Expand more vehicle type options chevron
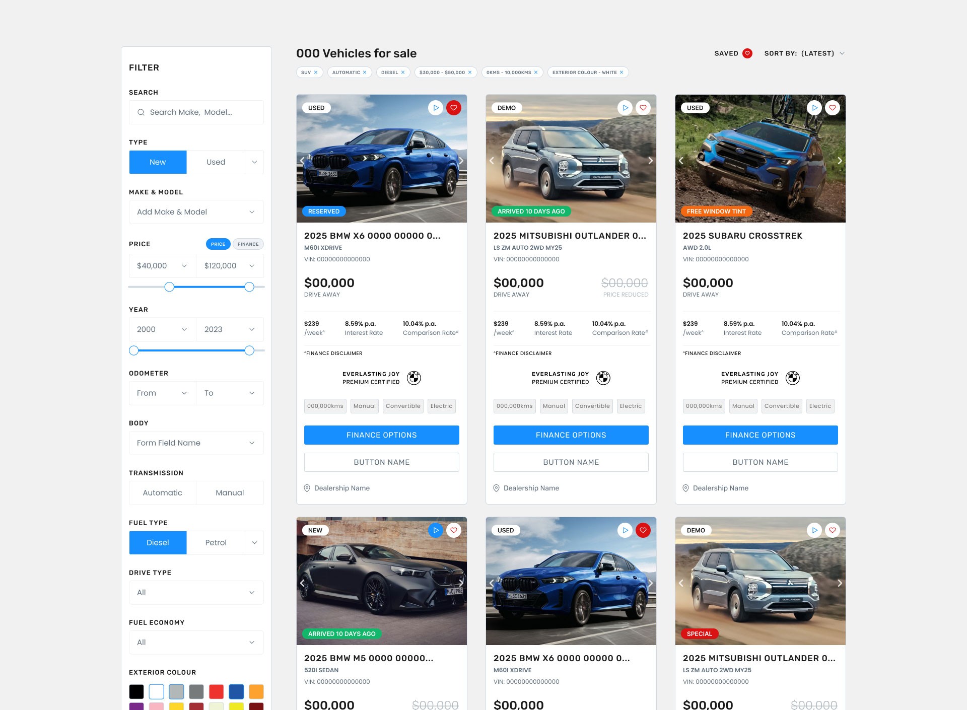967x710 pixels. (x=254, y=162)
